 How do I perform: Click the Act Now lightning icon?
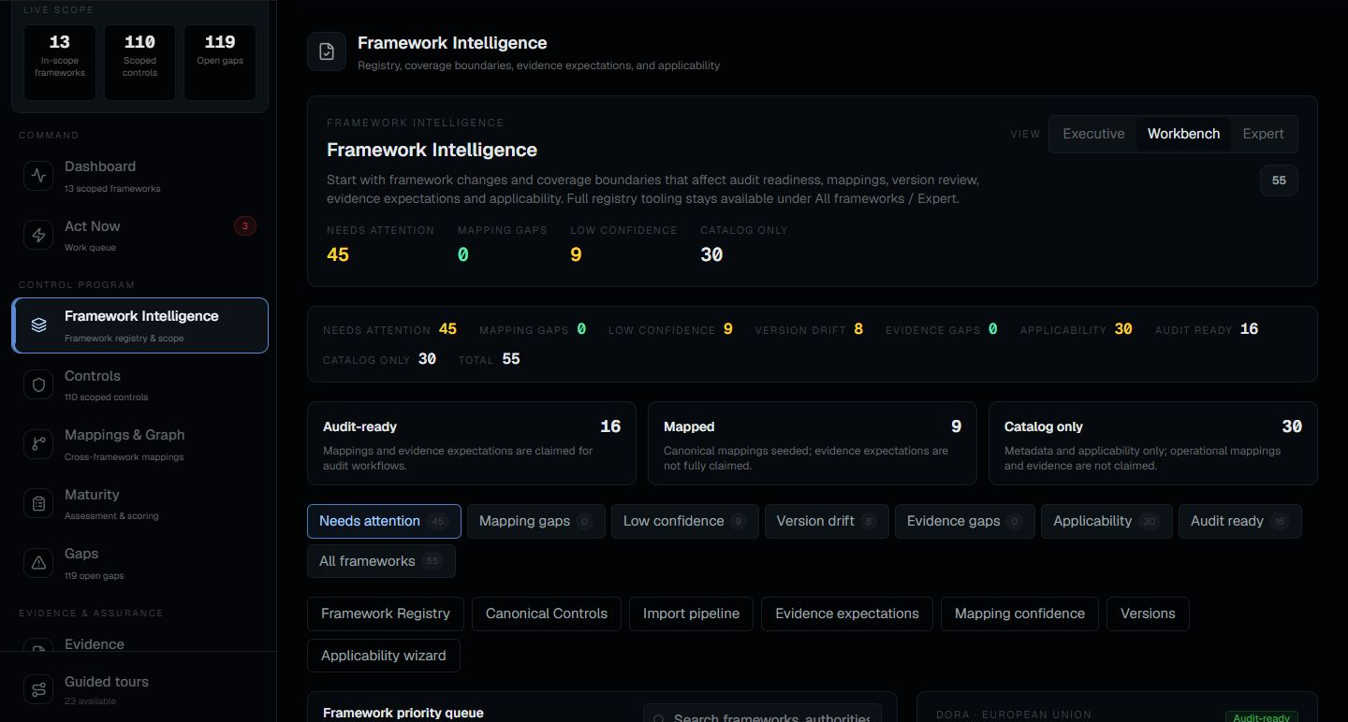pyautogui.click(x=38, y=236)
